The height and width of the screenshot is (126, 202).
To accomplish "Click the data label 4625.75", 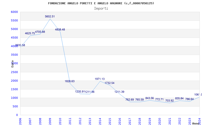I will [30, 33].
